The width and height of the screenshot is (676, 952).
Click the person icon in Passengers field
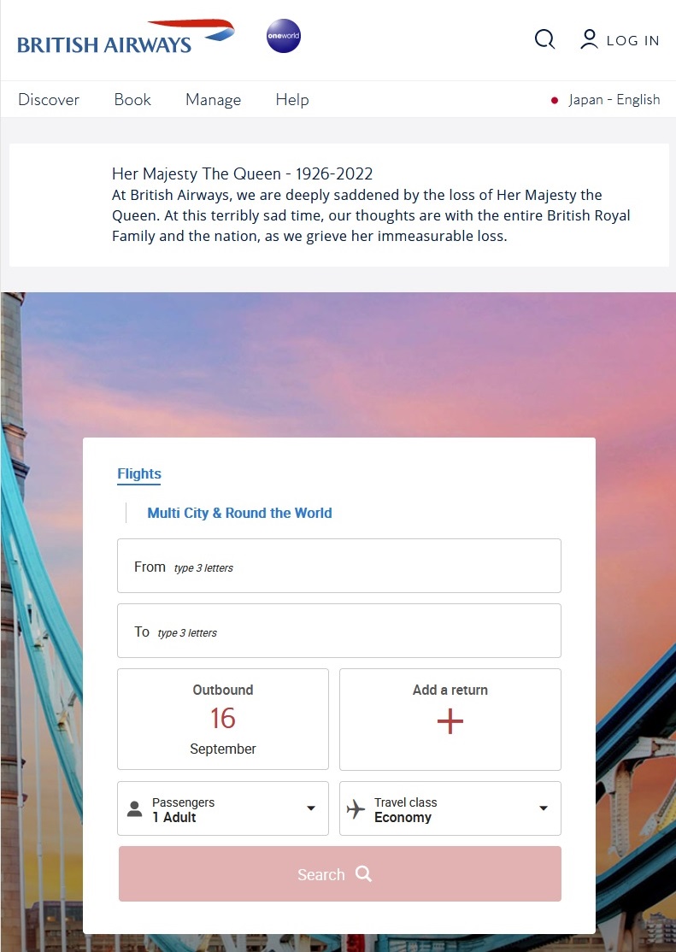[134, 808]
